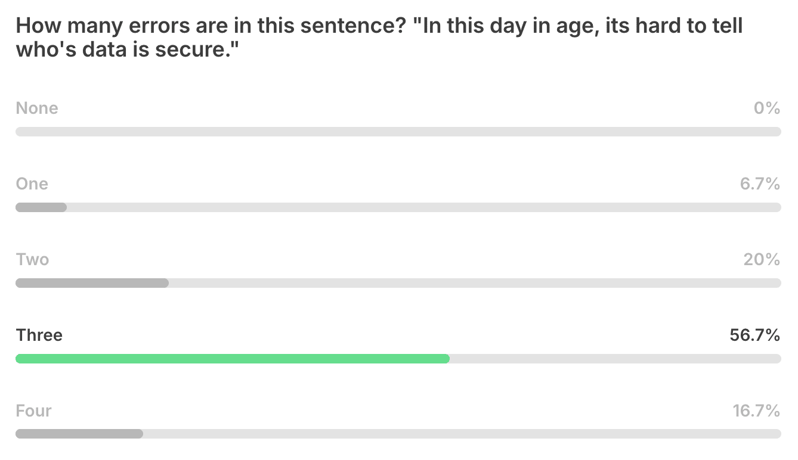Click the unfilled track of Two's bar
The height and width of the screenshot is (460, 798).
coord(475,283)
